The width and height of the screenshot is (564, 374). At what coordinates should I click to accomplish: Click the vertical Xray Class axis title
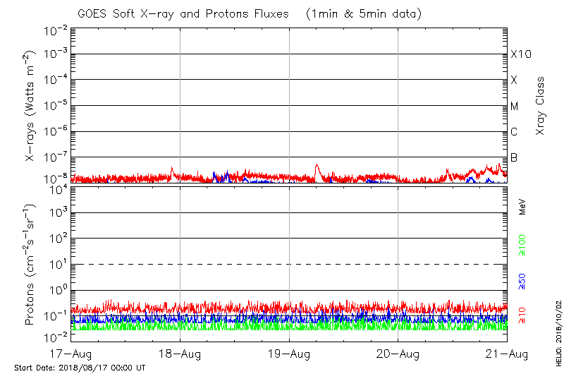coord(540,106)
